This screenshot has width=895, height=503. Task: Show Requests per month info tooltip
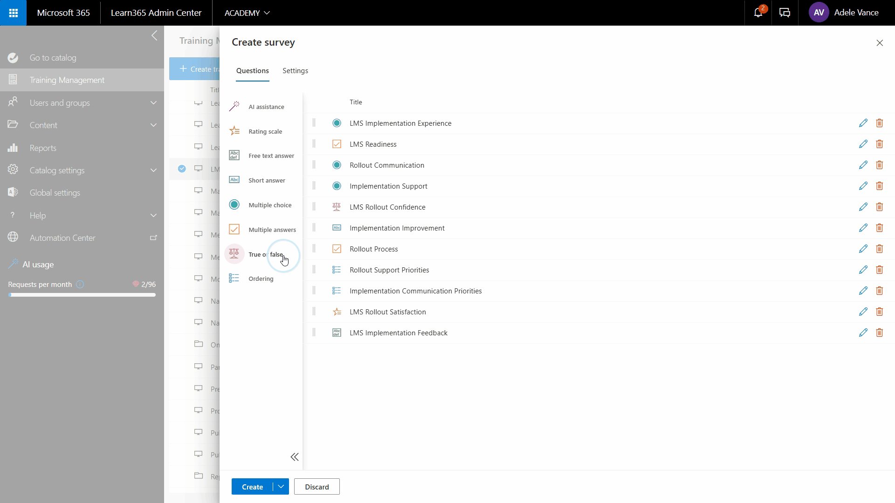80,284
